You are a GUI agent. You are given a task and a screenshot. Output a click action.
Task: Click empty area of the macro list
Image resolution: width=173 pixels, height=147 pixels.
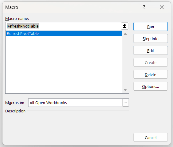(x=64, y=64)
